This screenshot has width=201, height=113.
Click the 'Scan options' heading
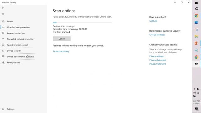64,11
